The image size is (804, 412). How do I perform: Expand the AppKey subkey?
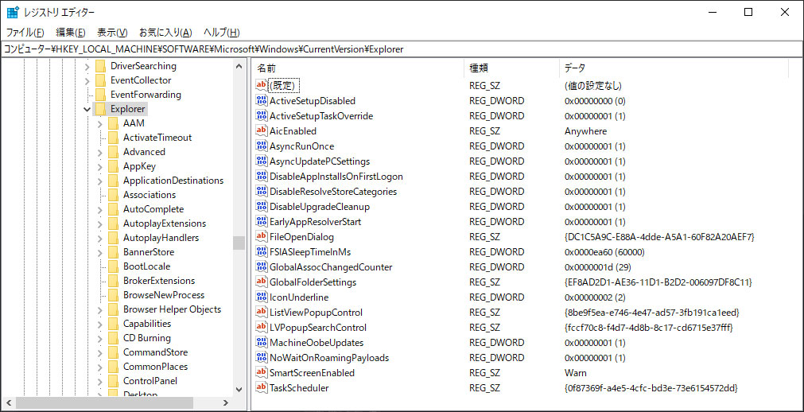[100, 166]
